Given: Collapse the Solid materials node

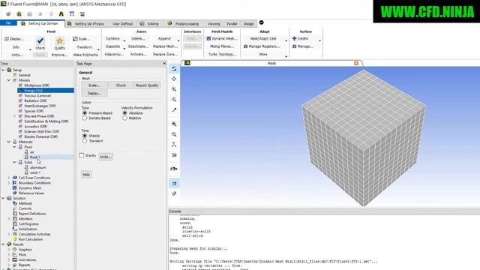Looking at the screenshot, I should click(x=14, y=162).
